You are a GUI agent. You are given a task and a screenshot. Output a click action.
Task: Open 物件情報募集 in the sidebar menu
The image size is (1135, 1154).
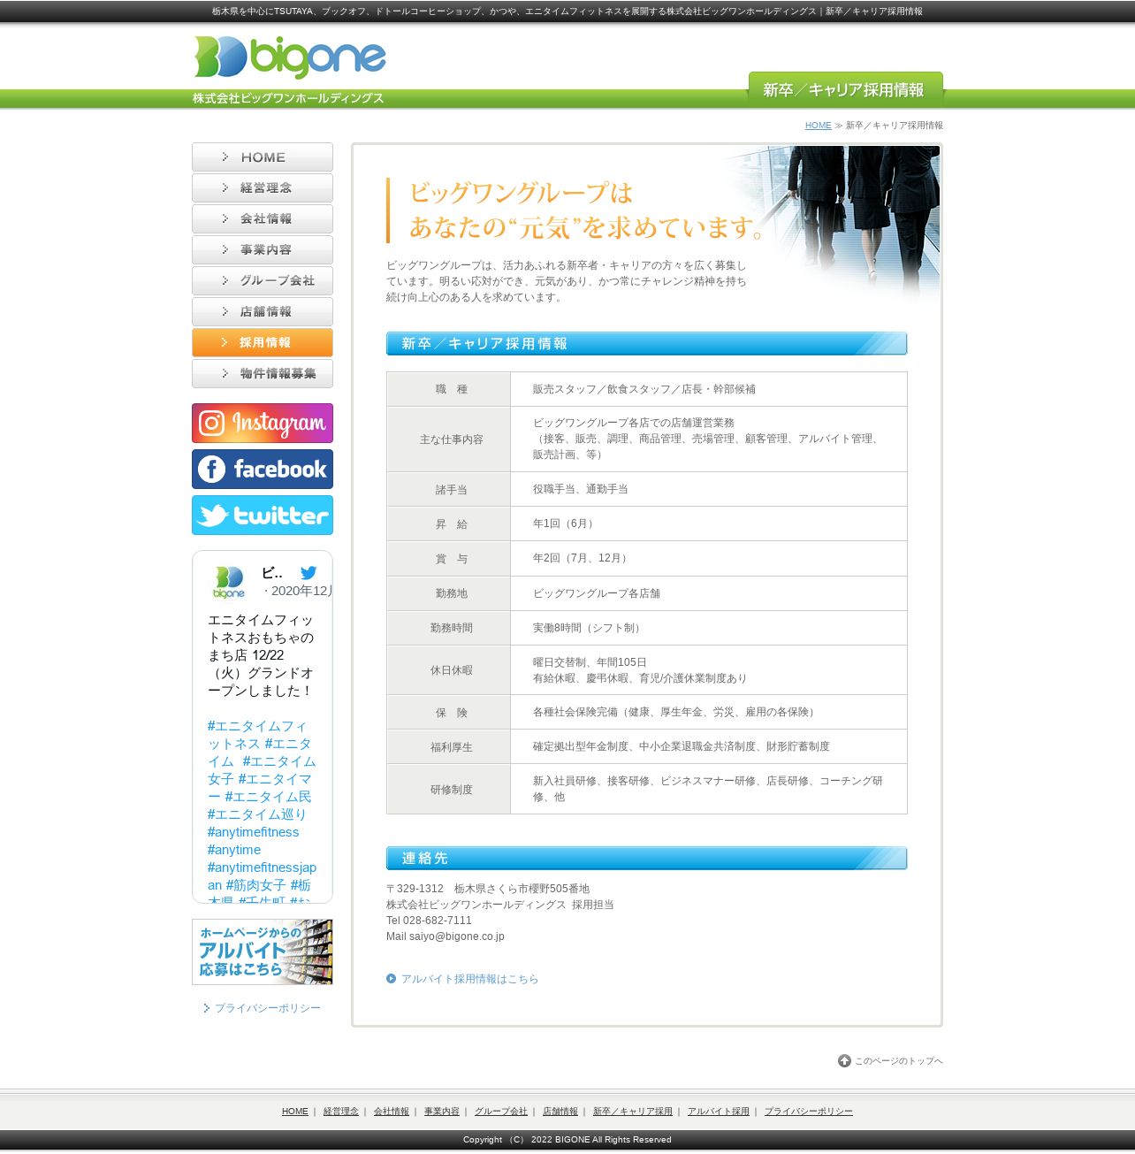pos(263,374)
